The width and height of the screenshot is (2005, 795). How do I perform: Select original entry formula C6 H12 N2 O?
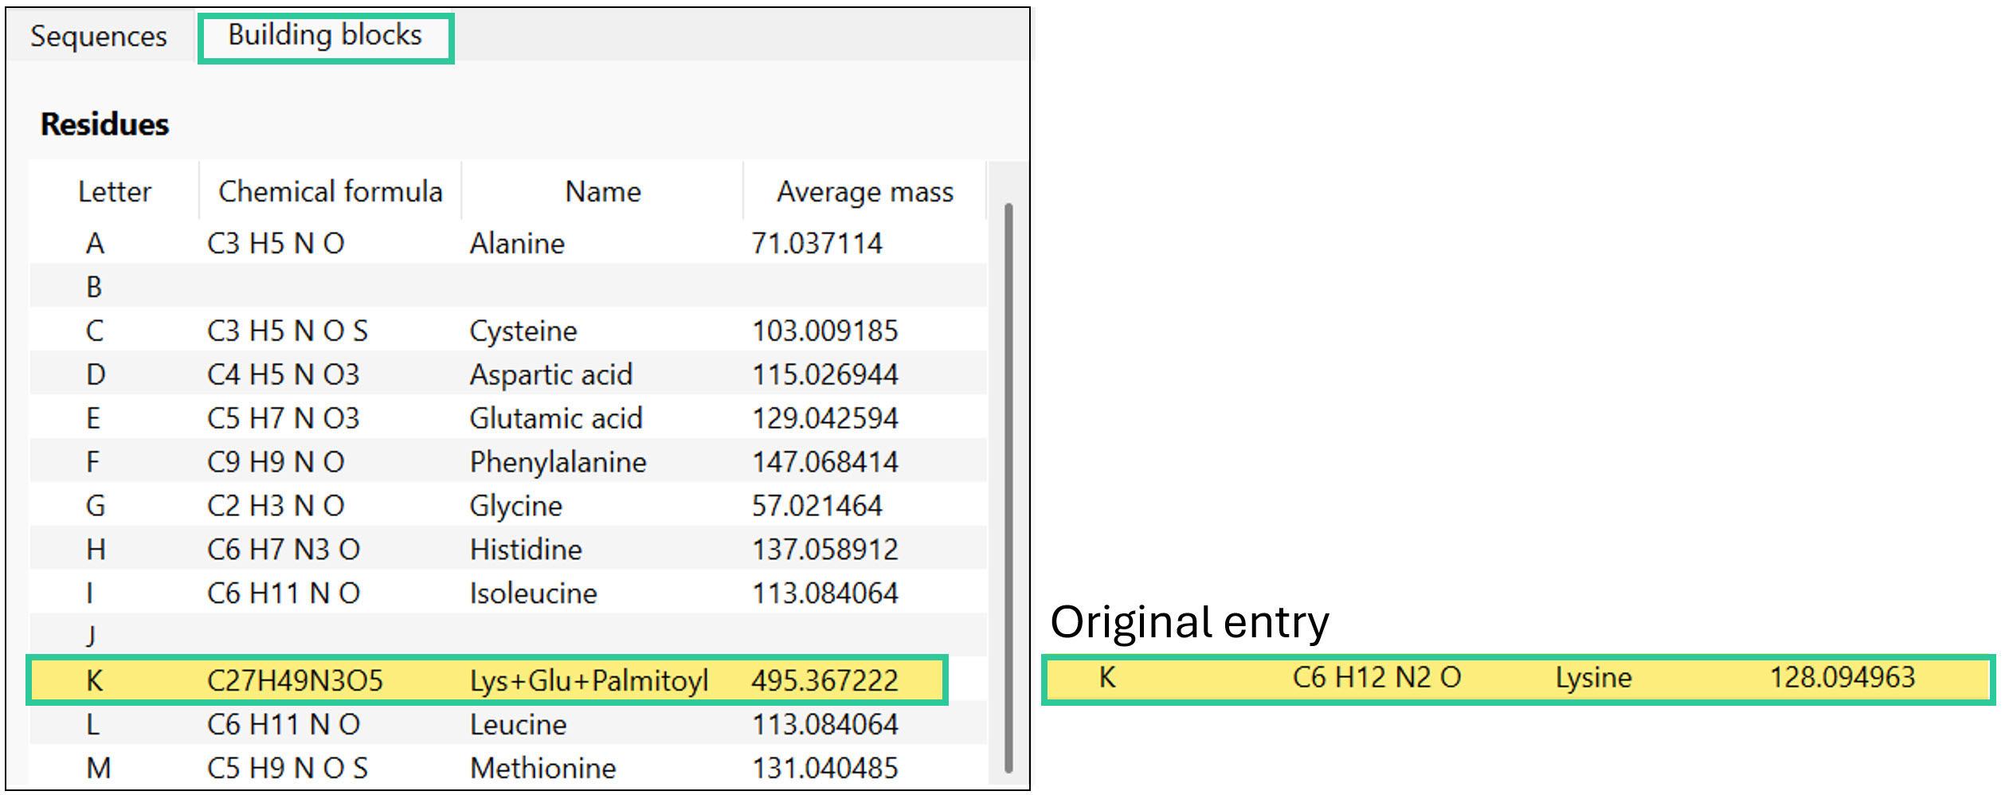tap(1377, 678)
